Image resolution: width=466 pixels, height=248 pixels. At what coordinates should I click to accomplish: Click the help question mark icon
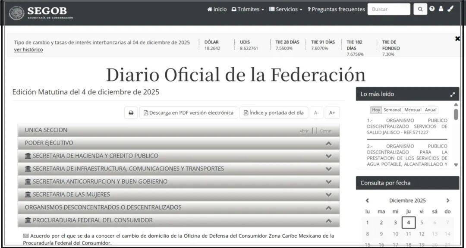(x=432, y=9)
